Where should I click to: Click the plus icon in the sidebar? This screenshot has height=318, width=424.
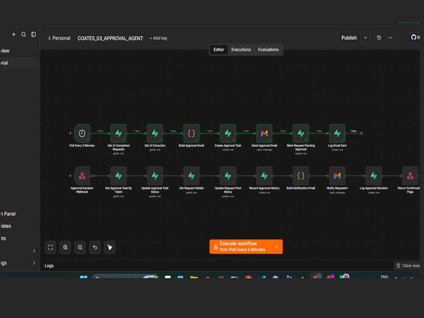click(14, 34)
